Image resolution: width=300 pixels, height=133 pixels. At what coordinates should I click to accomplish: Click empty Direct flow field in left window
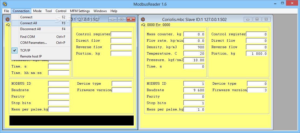(x=121, y=41)
